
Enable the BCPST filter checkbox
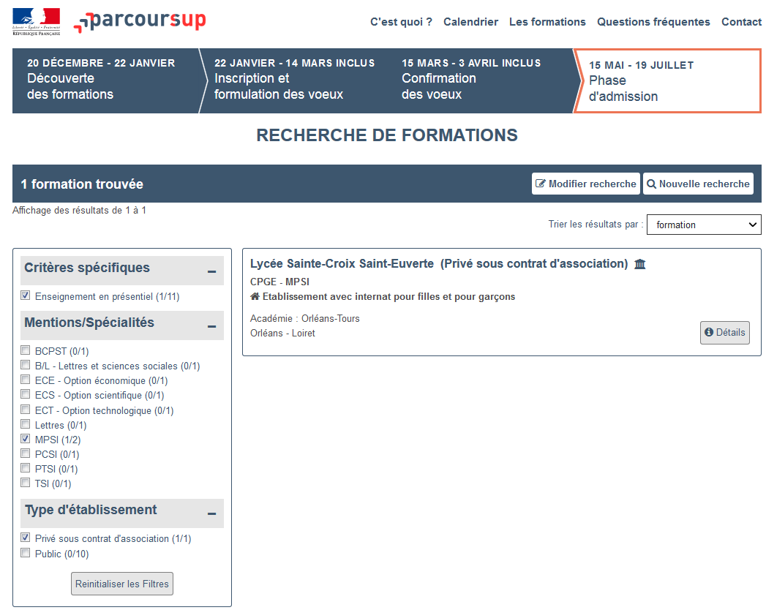point(26,351)
